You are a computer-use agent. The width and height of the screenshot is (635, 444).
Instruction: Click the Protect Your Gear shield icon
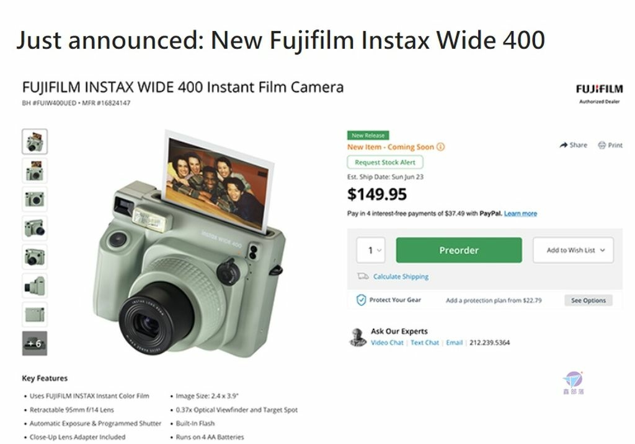[361, 300]
